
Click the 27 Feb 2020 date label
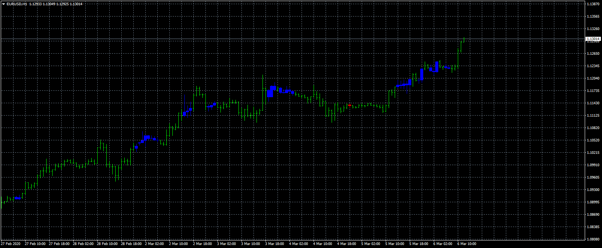click(11, 244)
